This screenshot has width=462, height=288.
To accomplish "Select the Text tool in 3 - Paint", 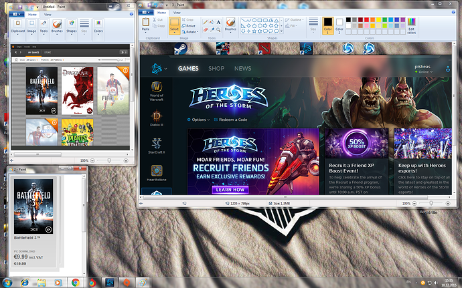I will point(218,22).
